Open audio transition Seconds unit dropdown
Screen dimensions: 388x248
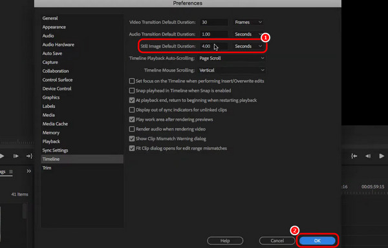click(x=248, y=34)
